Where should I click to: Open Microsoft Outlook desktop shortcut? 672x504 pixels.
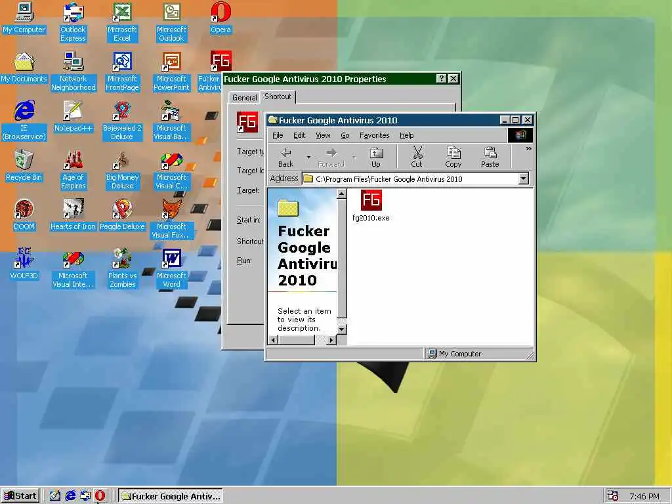coord(171,22)
